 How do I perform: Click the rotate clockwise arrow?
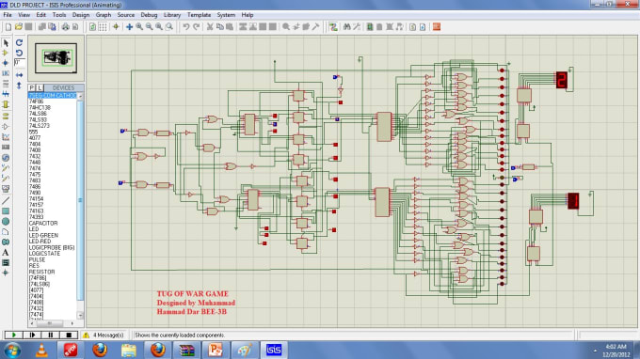[19, 43]
